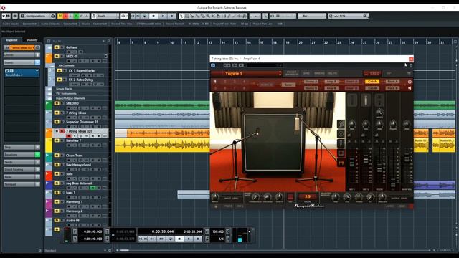Image resolution: width=459 pixels, height=258 pixels.
Task: Click Save As in AmpliTube
Action: point(319,73)
